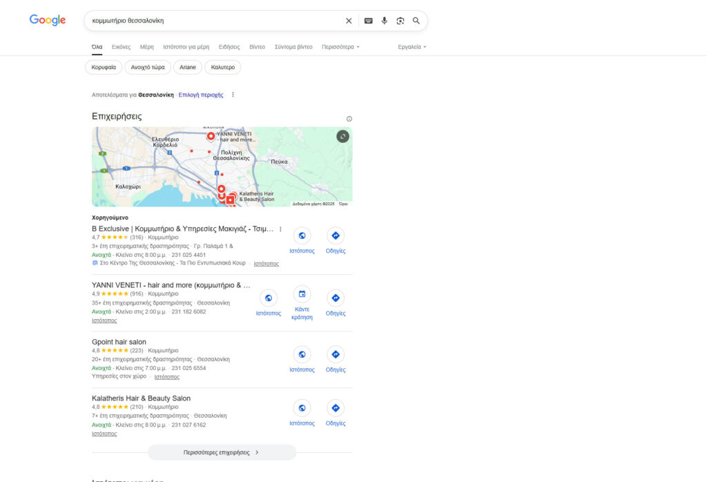The width and height of the screenshot is (707, 482).
Task: Clear the search query with the X icon
Action: coord(349,21)
